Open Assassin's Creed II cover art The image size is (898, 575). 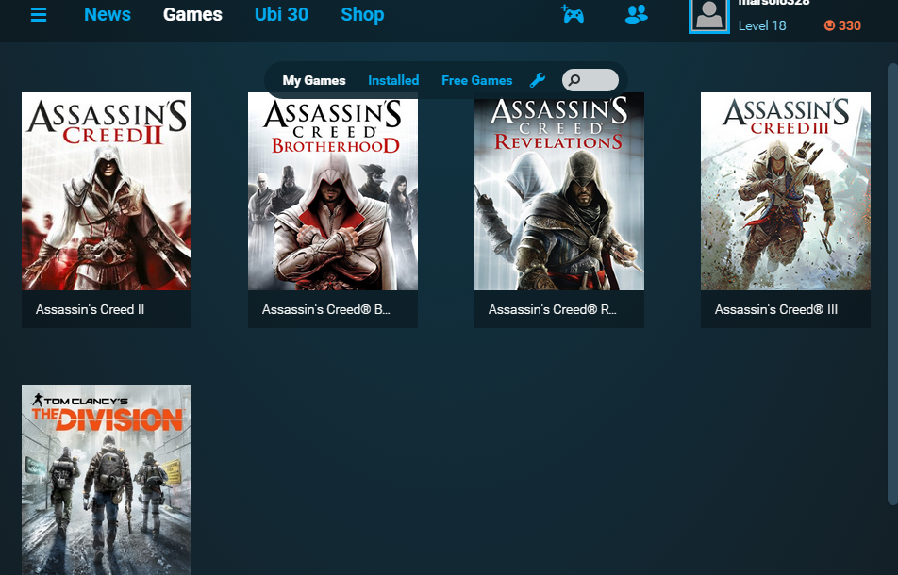click(107, 191)
